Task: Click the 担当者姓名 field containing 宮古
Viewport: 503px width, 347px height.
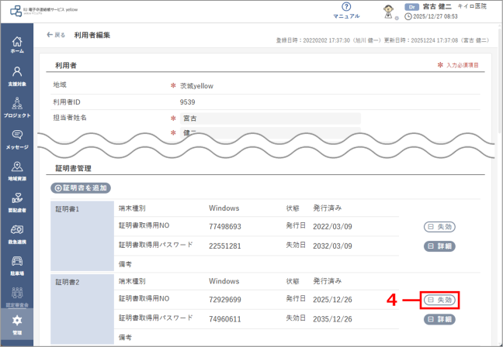Action: tap(269, 119)
